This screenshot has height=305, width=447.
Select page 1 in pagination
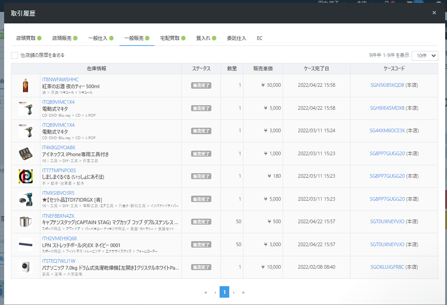point(224,292)
